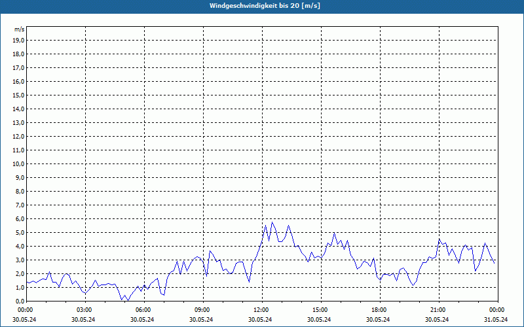
Task: Select the 03:00 time label
Action: click(x=84, y=310)
